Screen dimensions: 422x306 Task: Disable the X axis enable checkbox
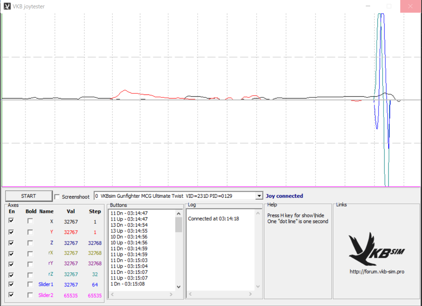click(x=11, y=221)
